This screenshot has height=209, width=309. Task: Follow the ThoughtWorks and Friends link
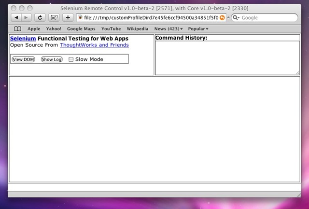(x=95, y=45)
